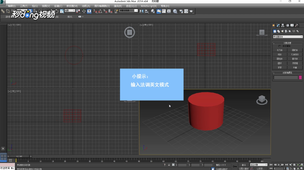Select the Shapes category icon
The height and width of the screenshot is (170, 304).
click(278, 31)
